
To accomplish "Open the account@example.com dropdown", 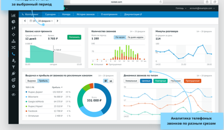I will coord(202,8).
